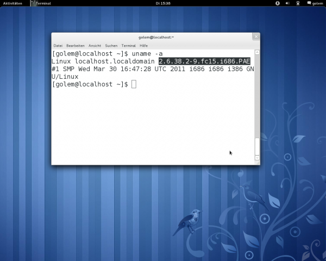Open the Bearbeiten menu
The height and width of the screenshot is (261, 326).
(76, 46)
